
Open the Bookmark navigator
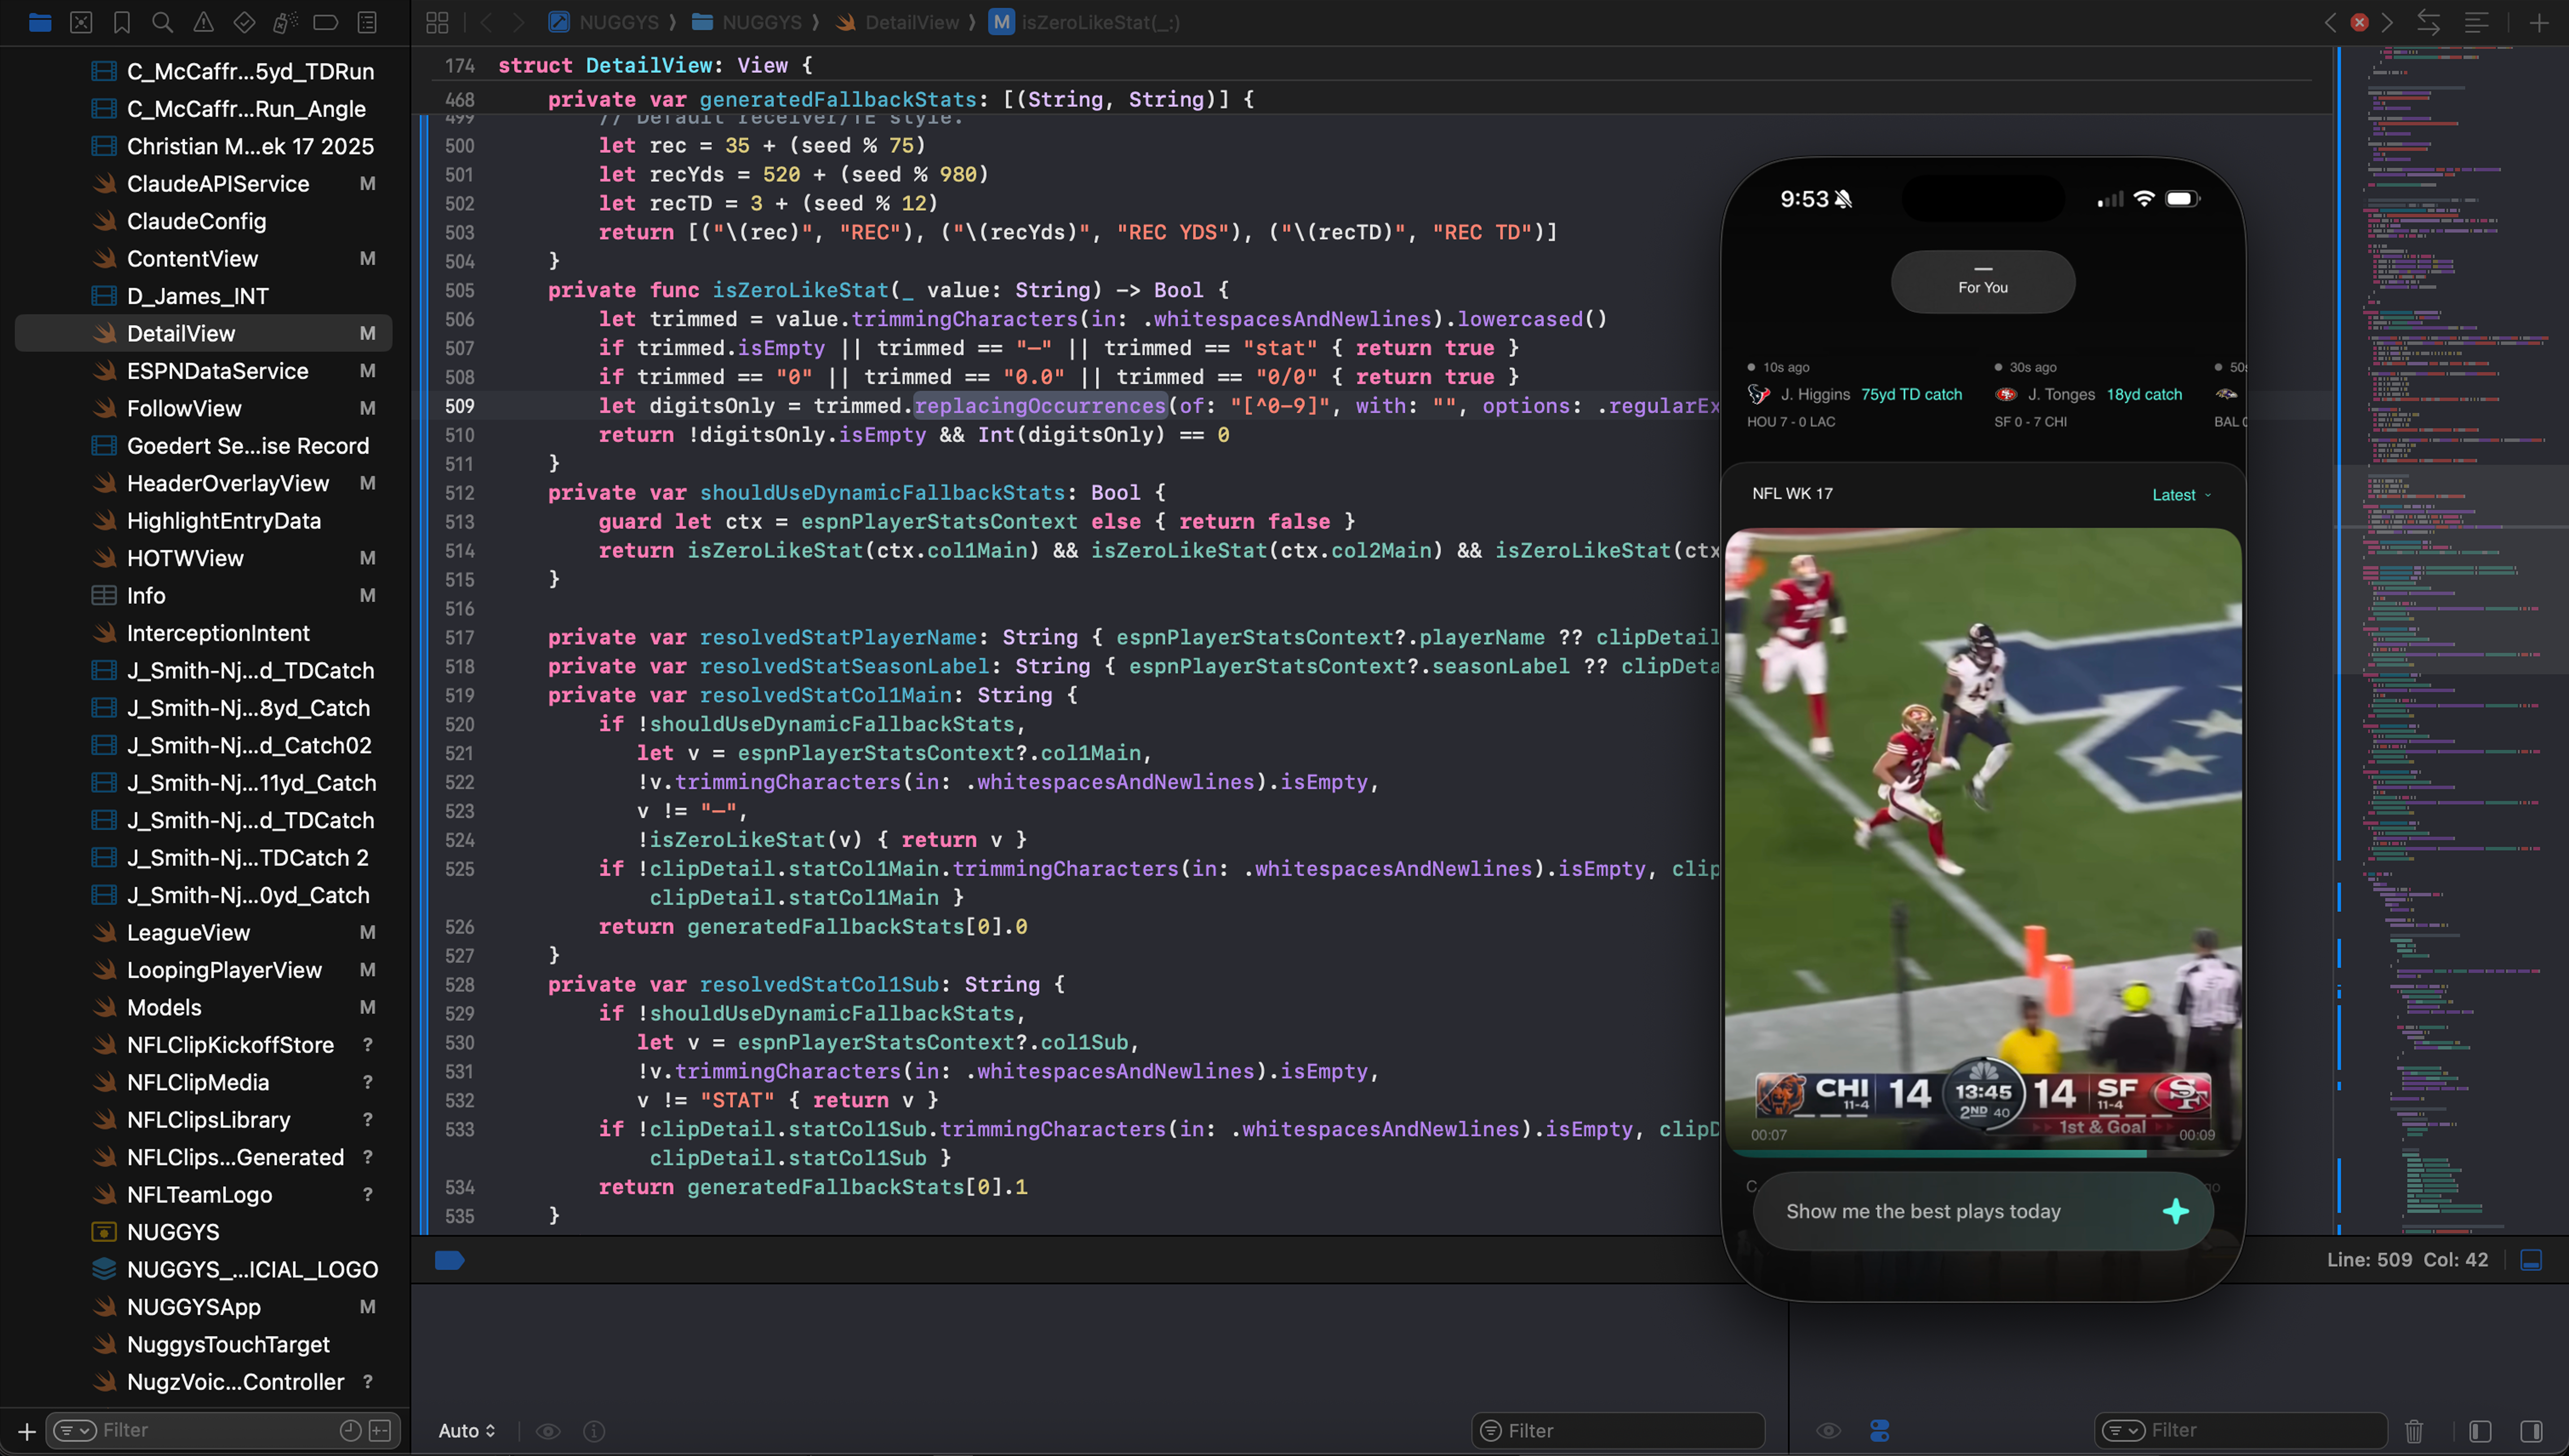(122, 22)
